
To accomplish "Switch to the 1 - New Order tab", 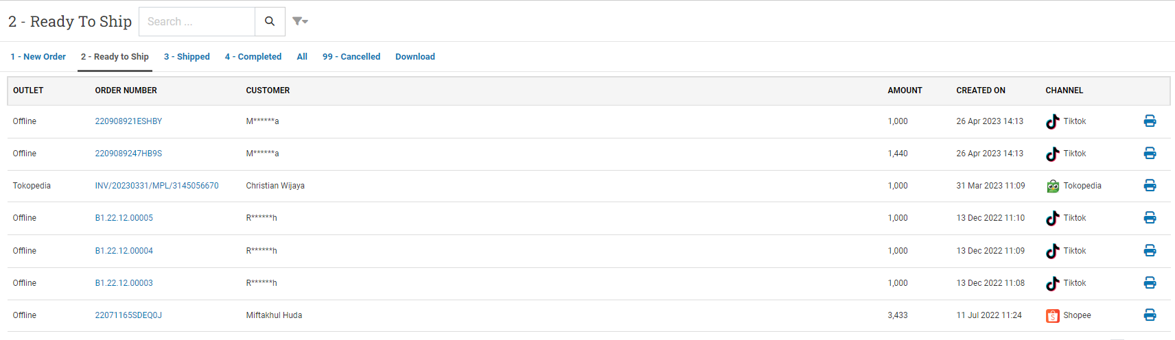I will (38, 57).
